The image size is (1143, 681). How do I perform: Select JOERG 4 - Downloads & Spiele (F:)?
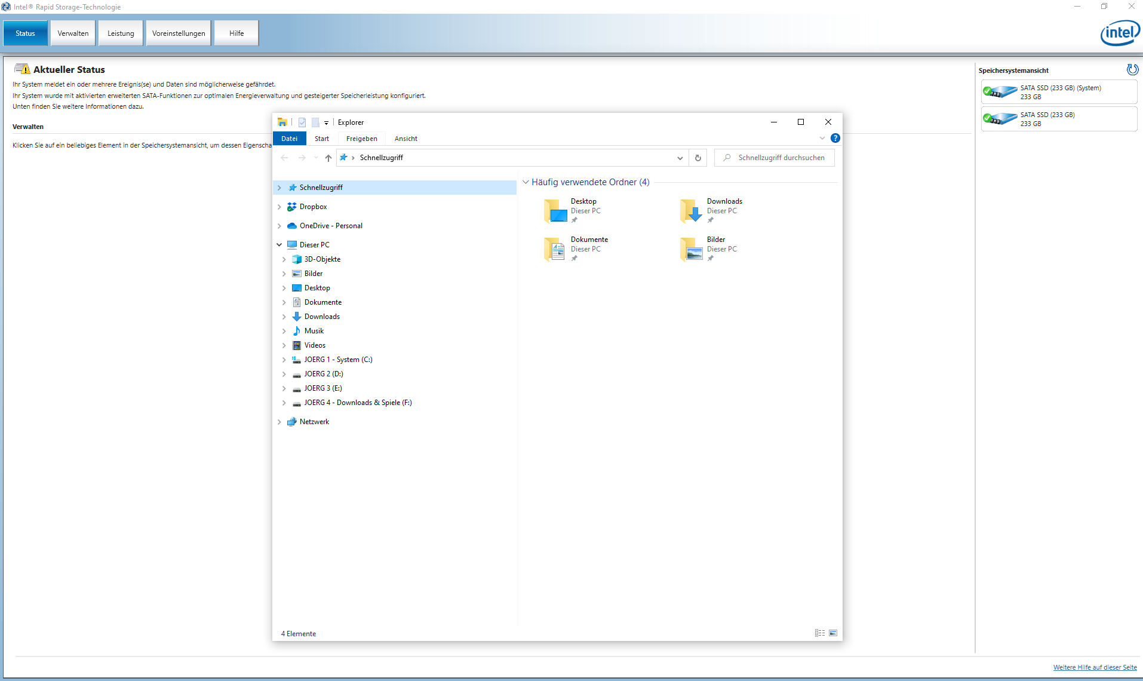click(x=358, y=403)
